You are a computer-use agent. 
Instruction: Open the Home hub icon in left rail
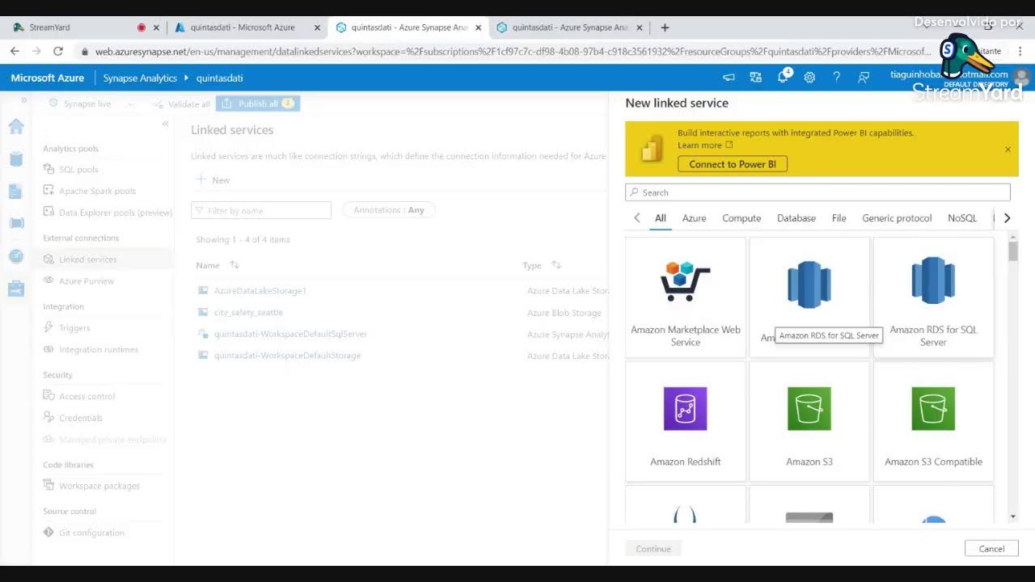16,126
